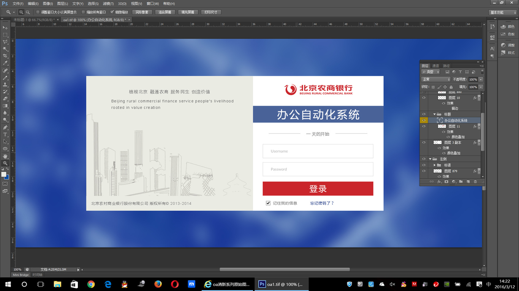Screen dimensions: 519x291
Task: Collapse the 左侧 layer group
Action: [430, 159]
